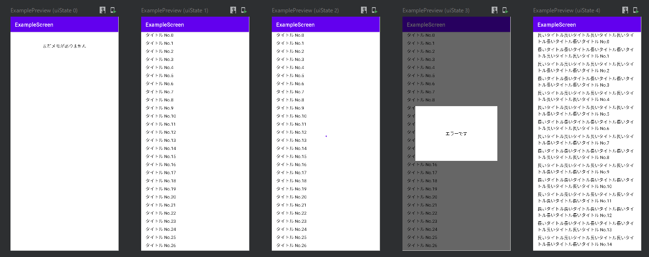Start interactive mode for uiState 1 preview
The image size is (649, 257).
coord(233,10)
